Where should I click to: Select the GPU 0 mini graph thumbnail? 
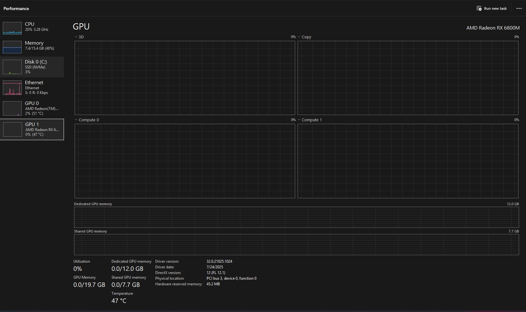coord(12,108)
